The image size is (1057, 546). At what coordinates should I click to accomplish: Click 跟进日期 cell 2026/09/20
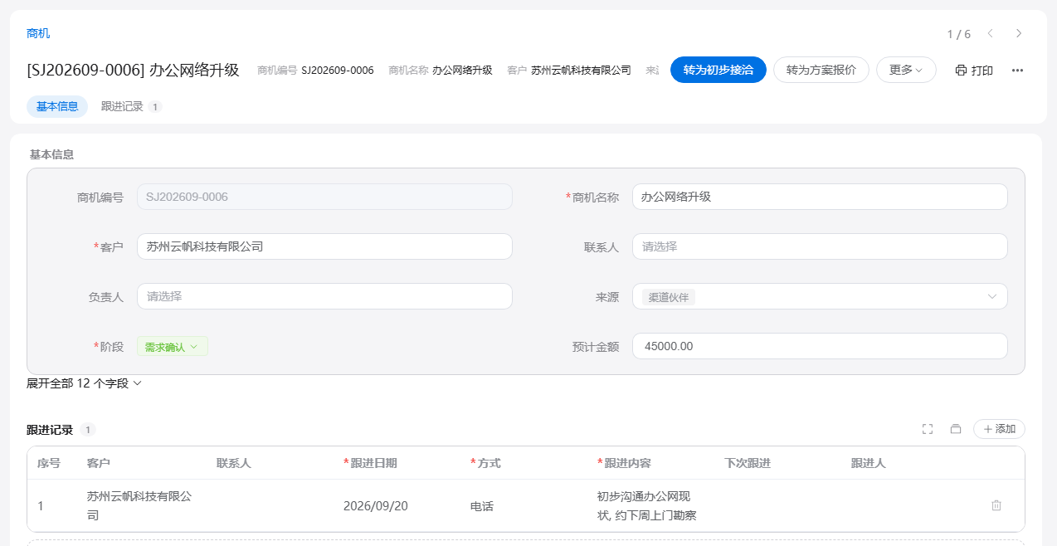376,506
